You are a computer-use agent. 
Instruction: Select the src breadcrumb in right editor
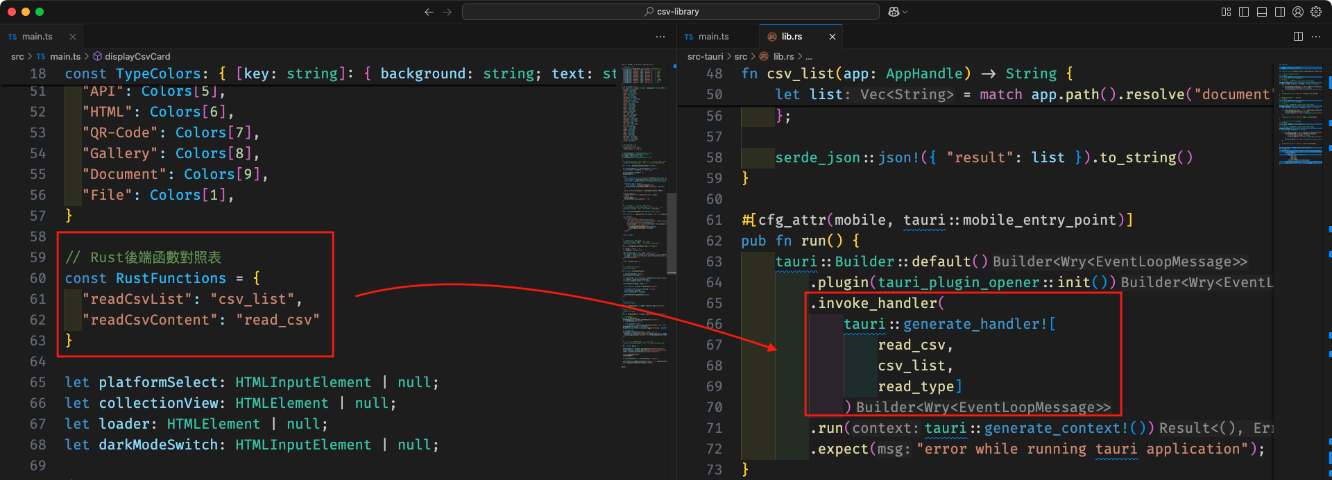tap(741, 57)
